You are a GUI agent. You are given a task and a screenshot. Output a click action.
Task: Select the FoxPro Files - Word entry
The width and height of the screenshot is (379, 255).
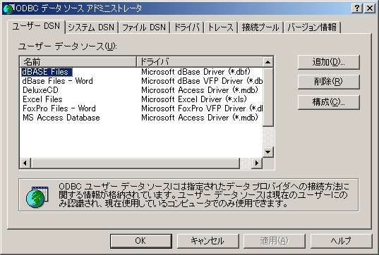[59, 108]
